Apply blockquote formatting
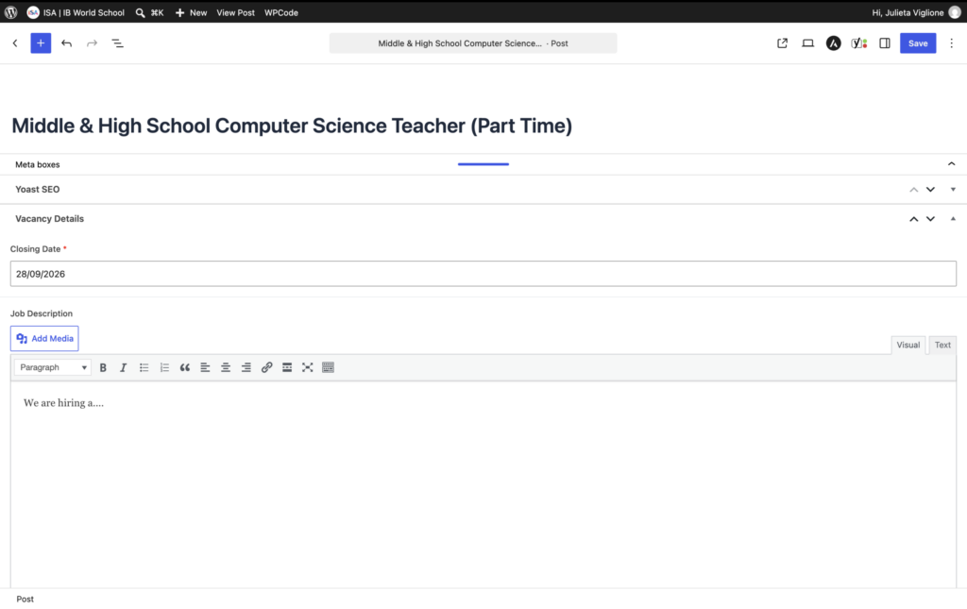Screen dimensions: 967x609 click(x=184, y=367)
